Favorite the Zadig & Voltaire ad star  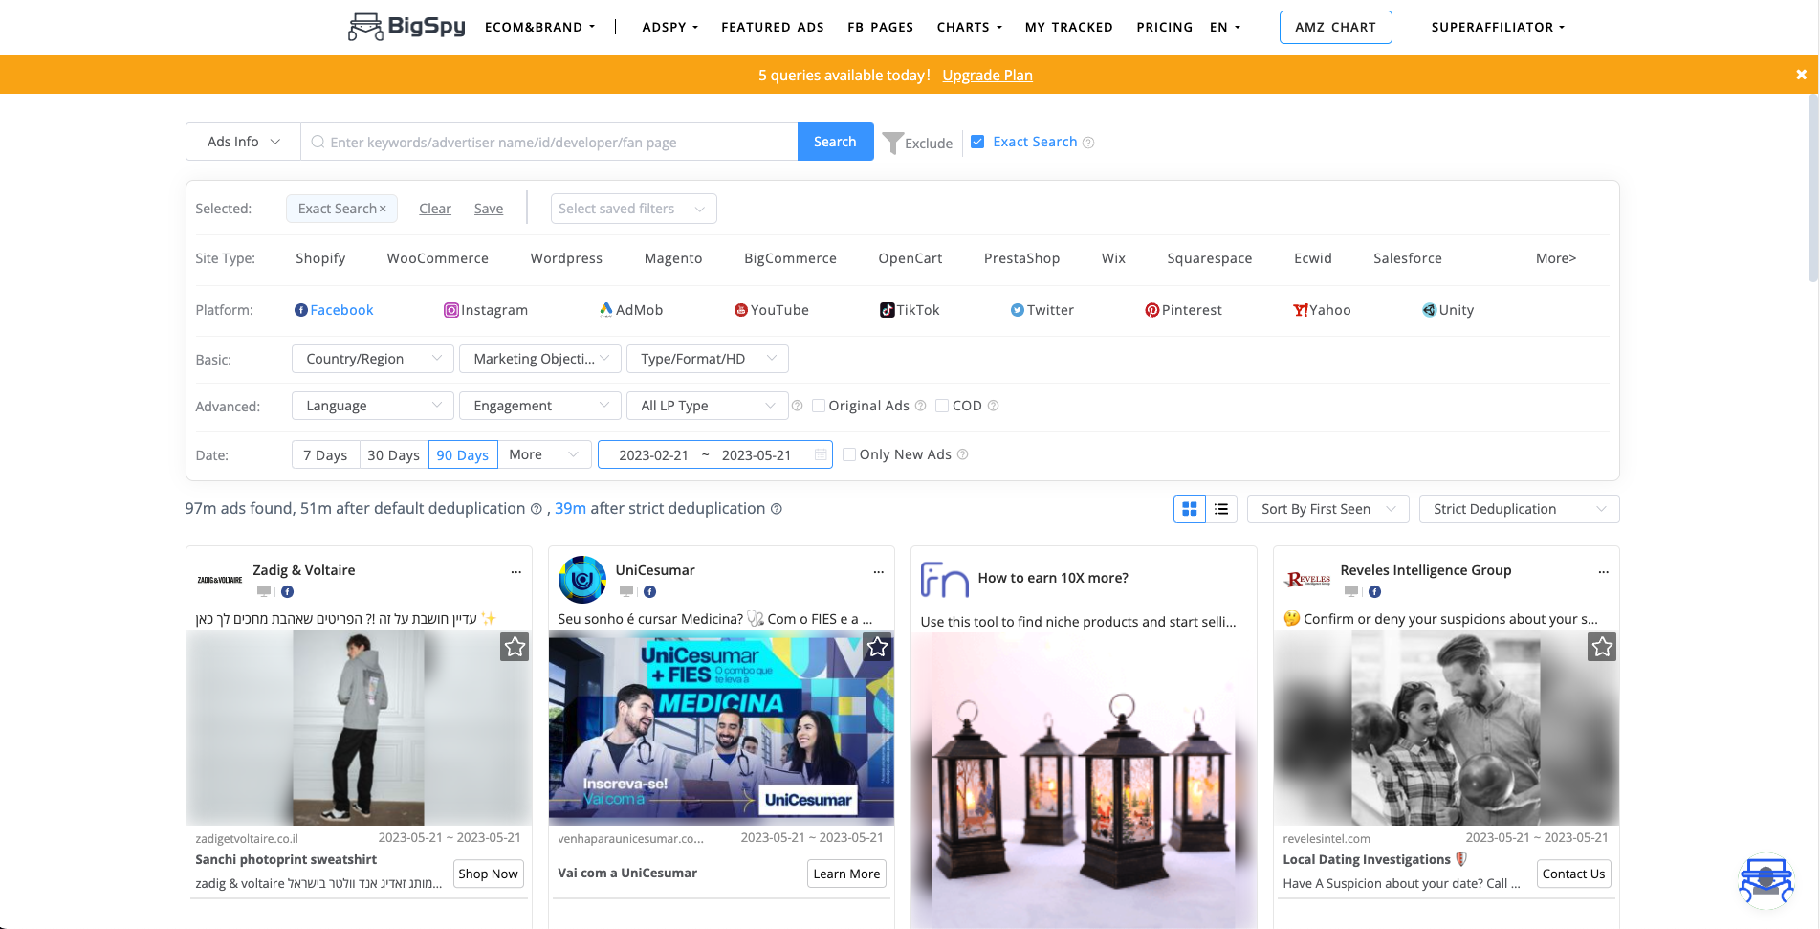(x=515, y=648)
